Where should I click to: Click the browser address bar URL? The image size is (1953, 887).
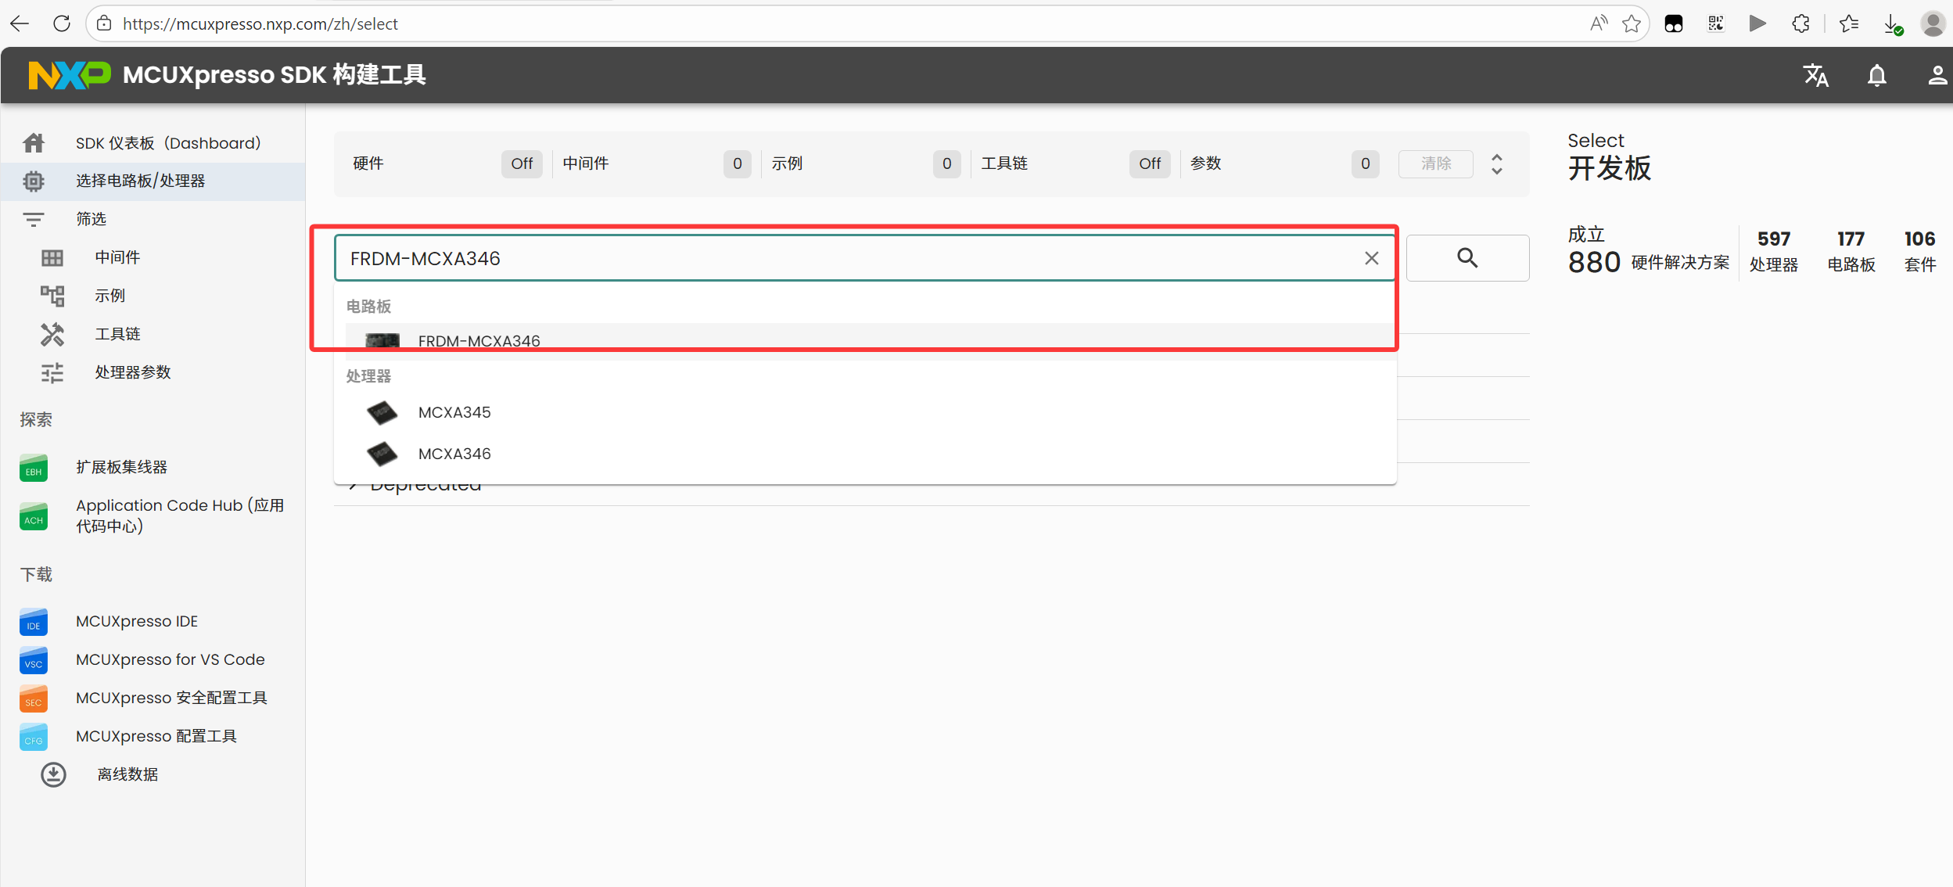tap(260, 23)
